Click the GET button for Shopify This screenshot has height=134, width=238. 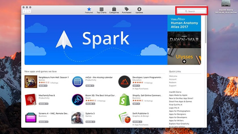tap(136, 104)
